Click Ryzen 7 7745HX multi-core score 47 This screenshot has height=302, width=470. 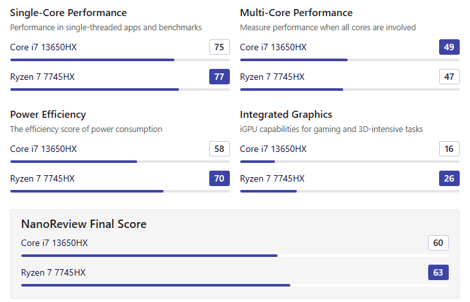[x=449, y=77]
